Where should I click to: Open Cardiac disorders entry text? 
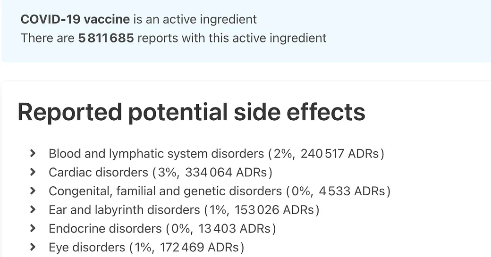coord(161,172)
